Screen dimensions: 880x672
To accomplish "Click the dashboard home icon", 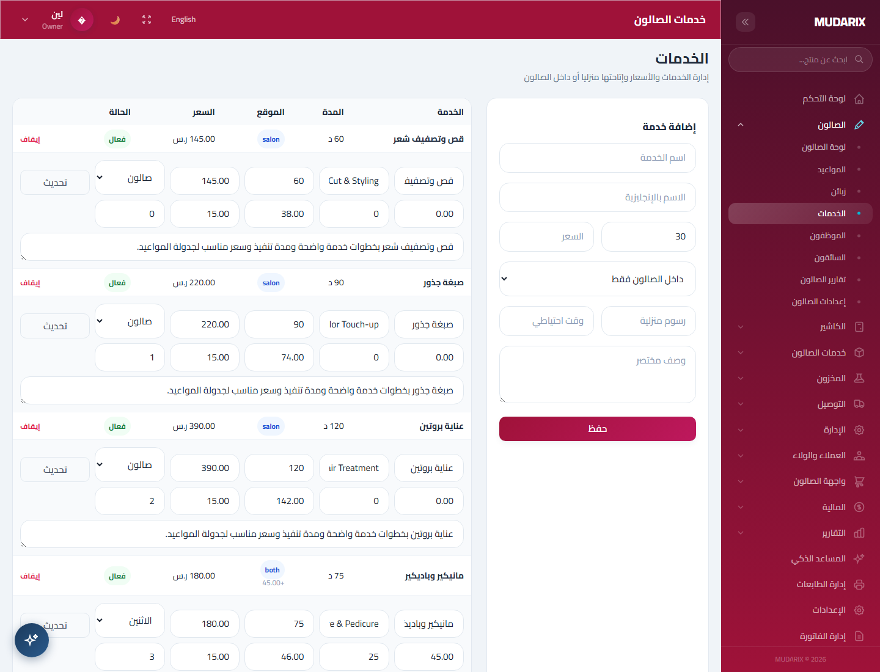I will tap(859, 99).
